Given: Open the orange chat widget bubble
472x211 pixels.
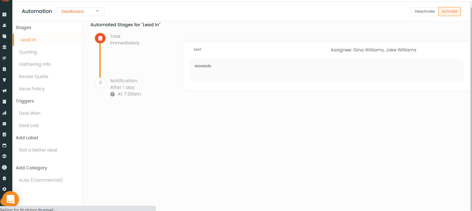Looking at the screenshot, I should click(x=11, y=199).
